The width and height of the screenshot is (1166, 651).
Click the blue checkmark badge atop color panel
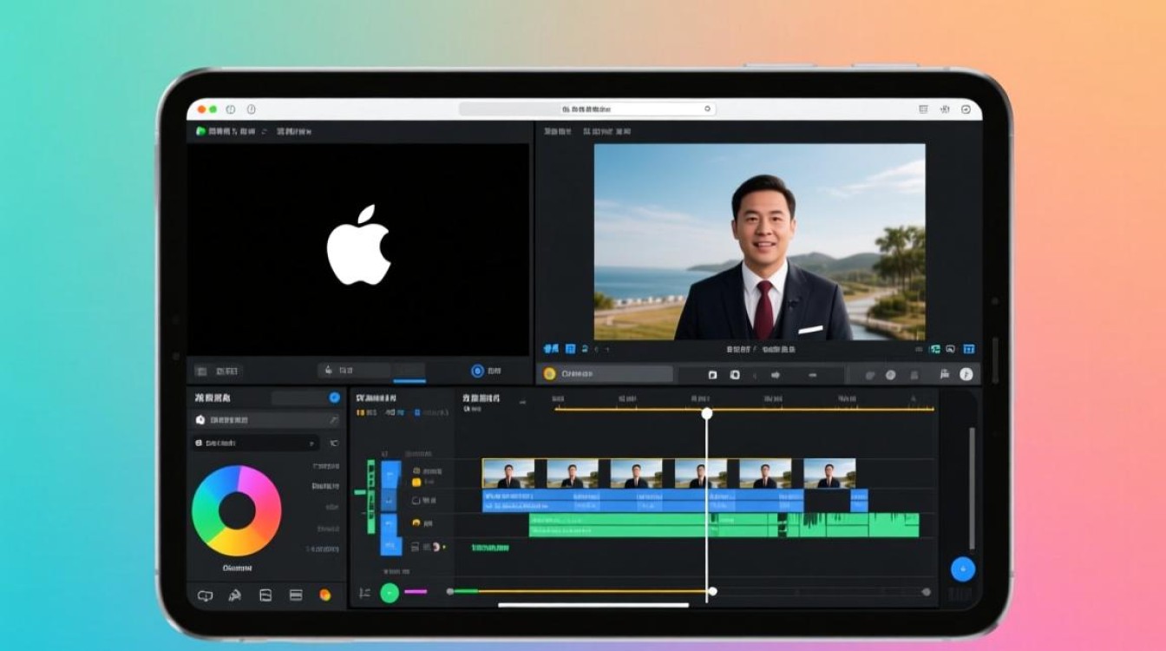[334, 398]
